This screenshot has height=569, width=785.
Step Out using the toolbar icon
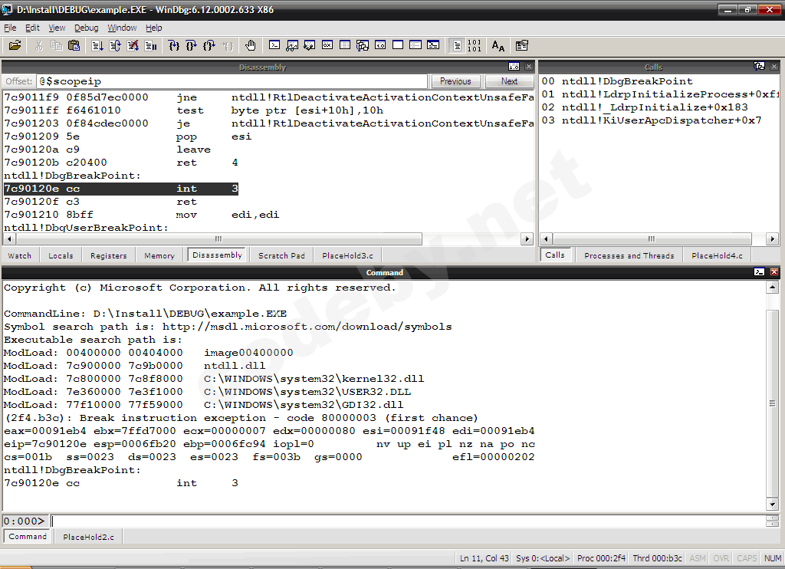pyautogui.click(x=209, y=45)
